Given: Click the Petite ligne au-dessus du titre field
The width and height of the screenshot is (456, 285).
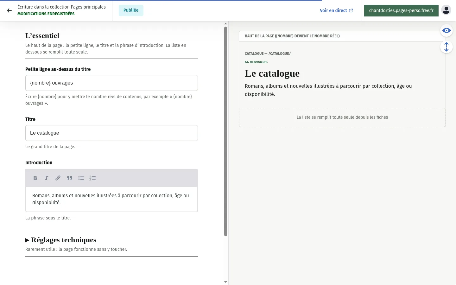Looking at the screenshot, I should (x=111, y=83).
